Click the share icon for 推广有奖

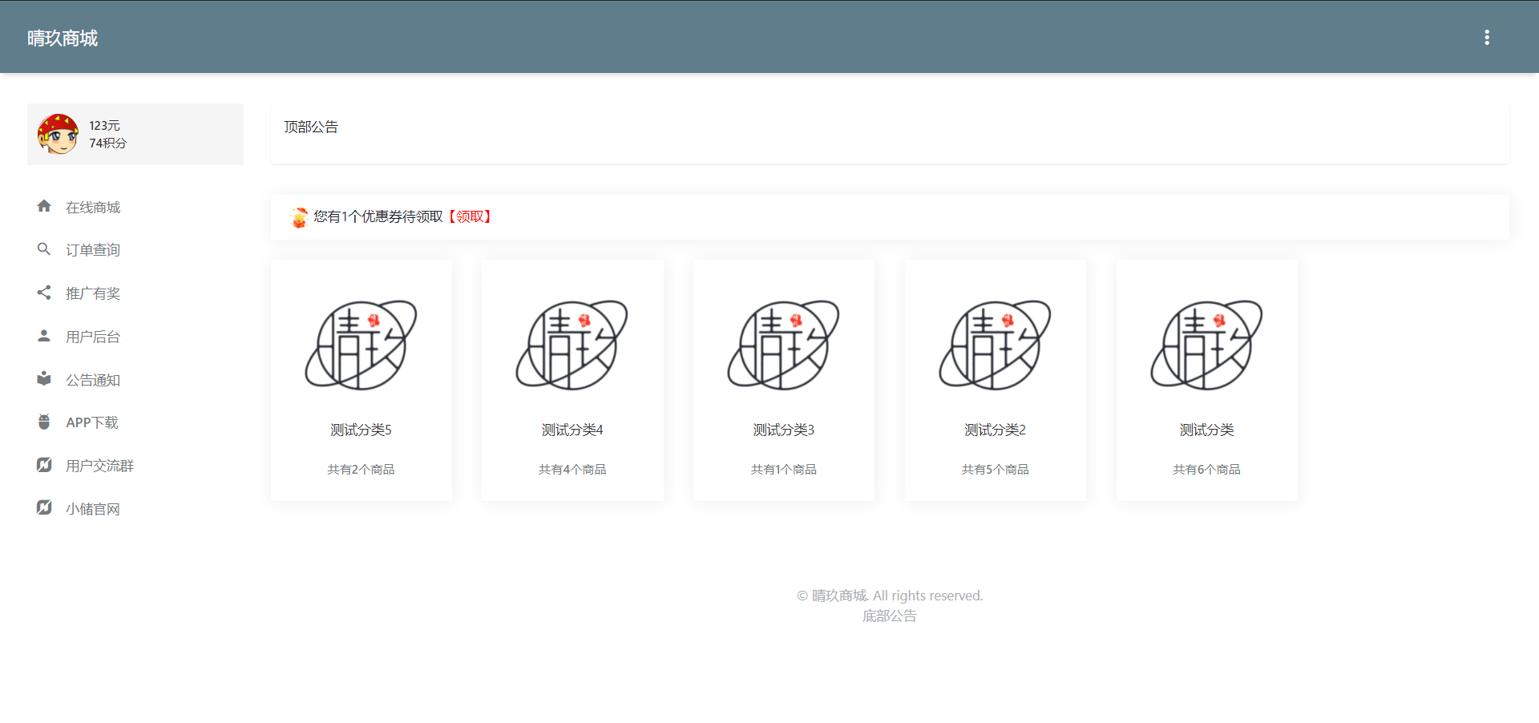(44, 293)
